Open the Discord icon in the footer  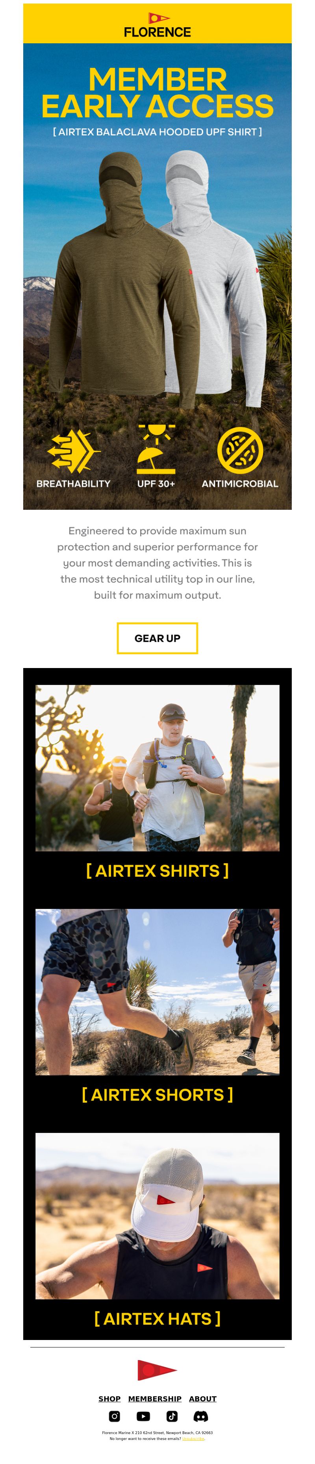pyautogui.click(x=201, y=1416)
